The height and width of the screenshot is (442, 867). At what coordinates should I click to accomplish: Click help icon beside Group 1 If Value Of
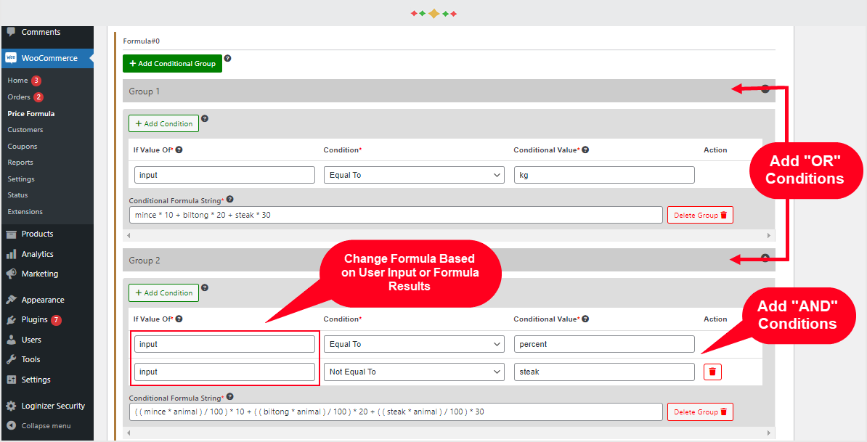tap(179, 150)
